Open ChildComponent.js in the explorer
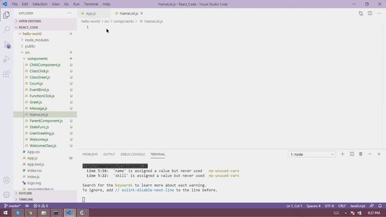Viewport: 386px width, 217px height. coord(45,65)
